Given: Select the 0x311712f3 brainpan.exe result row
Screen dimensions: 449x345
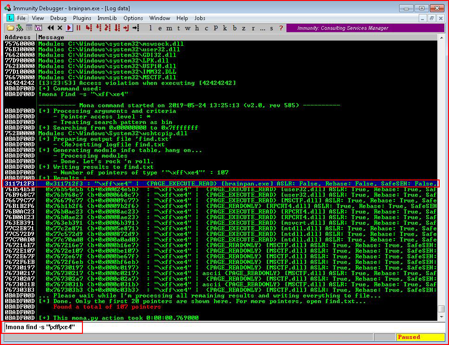Looking at the screenshot, I should click(x=220, y=184).
